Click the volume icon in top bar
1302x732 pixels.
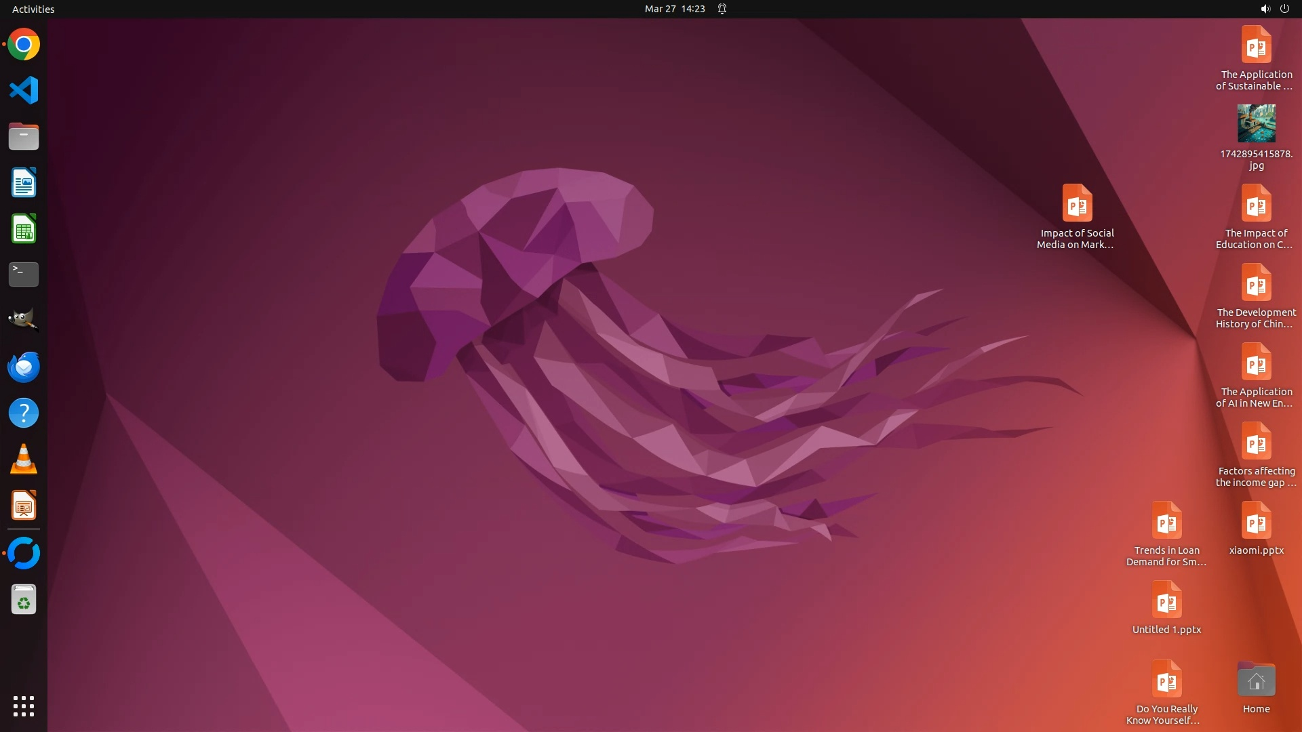(x=1265, y=9)
